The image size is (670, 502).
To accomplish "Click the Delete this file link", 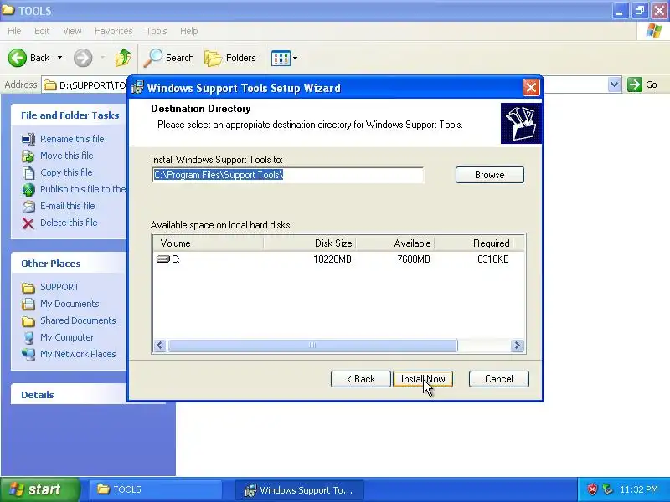I will pos(69,223).
